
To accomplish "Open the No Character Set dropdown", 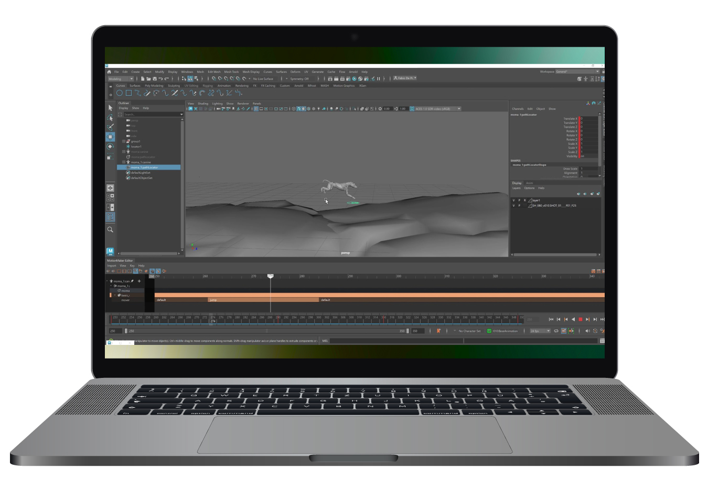I will pos(470,331).
